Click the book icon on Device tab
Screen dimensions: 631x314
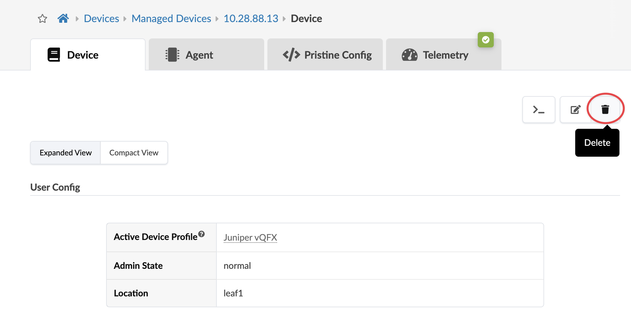54,55
